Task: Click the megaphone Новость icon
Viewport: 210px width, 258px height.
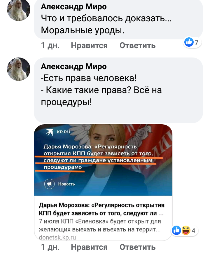Action: (x=49, y=184)
